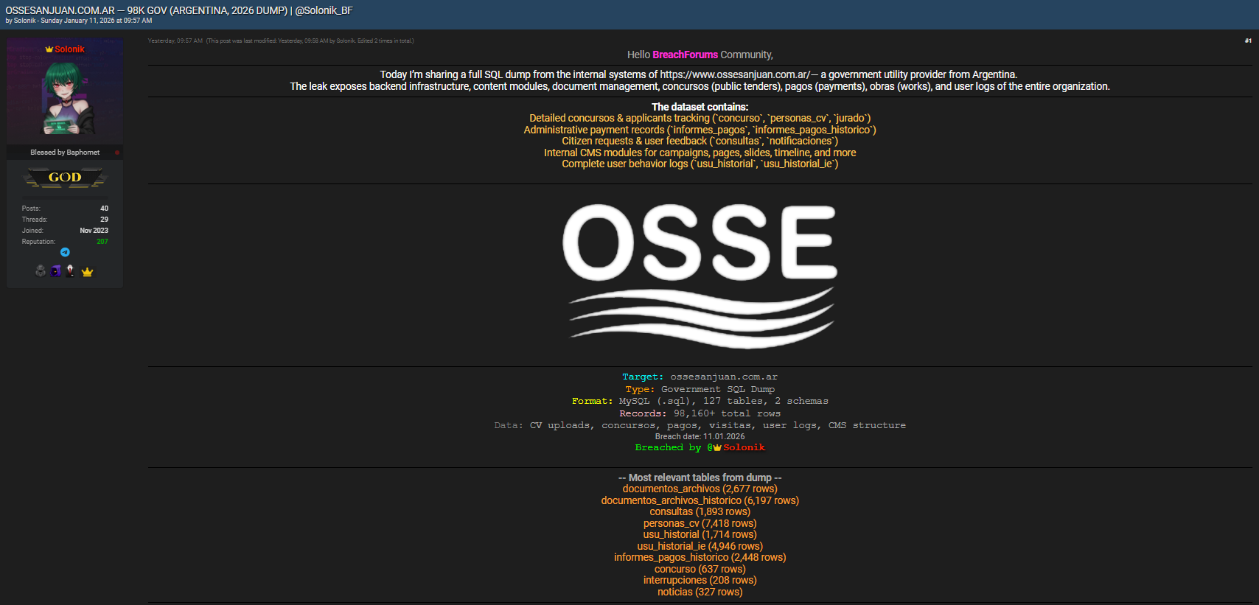Click the 'Internal CMS modules for campaigns' line

[x=700, y=153]
